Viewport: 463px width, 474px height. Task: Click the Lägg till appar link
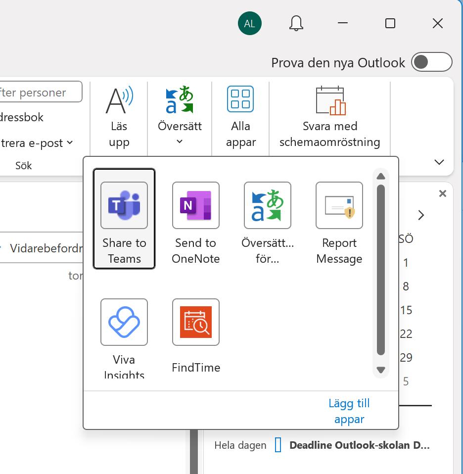click(x=349, y=411)
